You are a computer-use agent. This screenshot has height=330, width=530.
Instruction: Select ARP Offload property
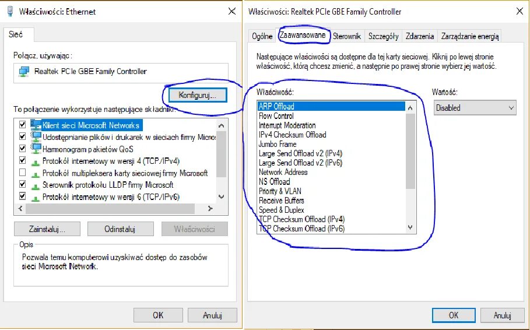pyautogui.click(x=331, y=106)
